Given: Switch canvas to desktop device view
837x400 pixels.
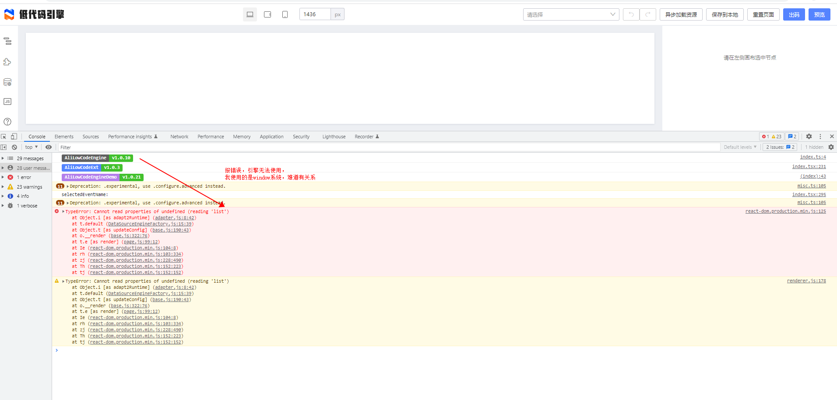Looking at the screenshot, I should click(250, 14).
